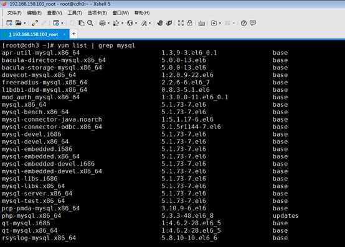
Task: Click version 5.3.3-48.el6_8 text
Action: (x=187, y=215)
